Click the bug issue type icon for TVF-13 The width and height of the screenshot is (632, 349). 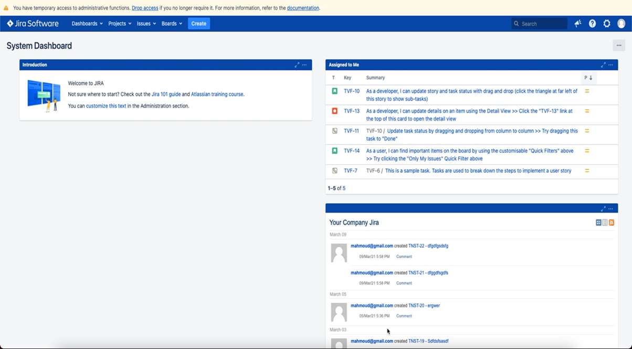333,112
